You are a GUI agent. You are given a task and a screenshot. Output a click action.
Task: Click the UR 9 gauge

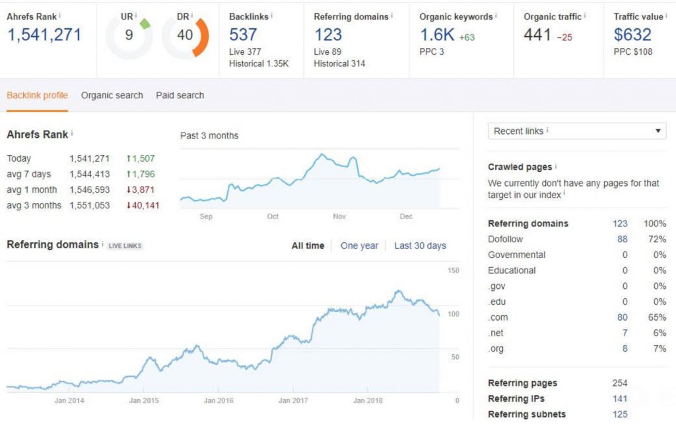click(129, 36)
